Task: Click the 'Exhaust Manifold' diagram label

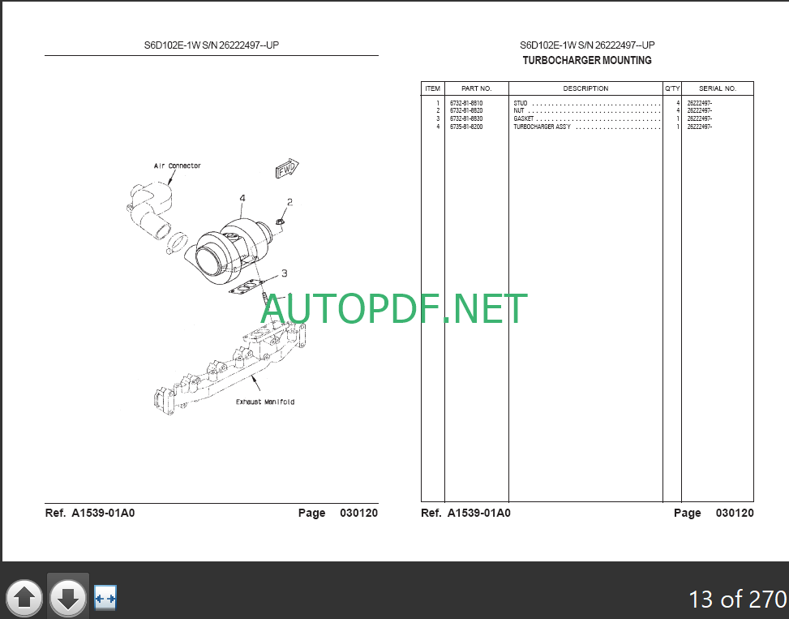Action: 265,402
